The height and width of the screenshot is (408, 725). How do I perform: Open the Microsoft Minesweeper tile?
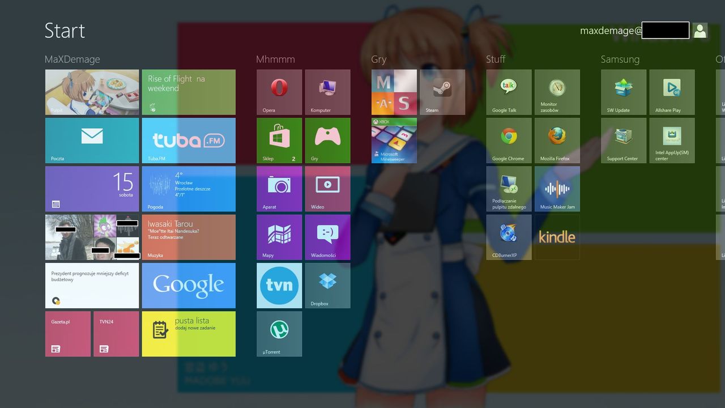(x=394, y=141)
